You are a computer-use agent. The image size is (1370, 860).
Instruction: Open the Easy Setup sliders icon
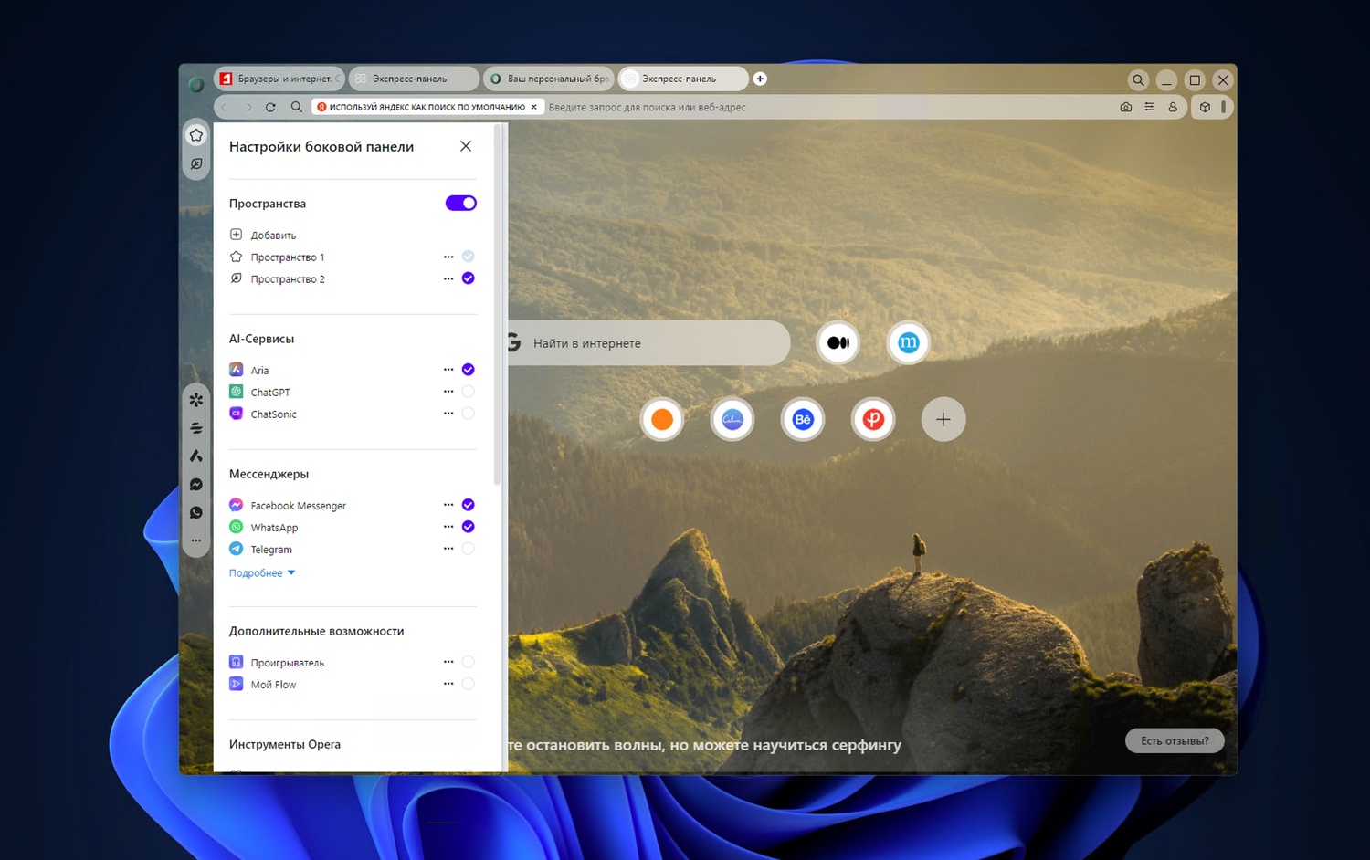pos(1149,107)
